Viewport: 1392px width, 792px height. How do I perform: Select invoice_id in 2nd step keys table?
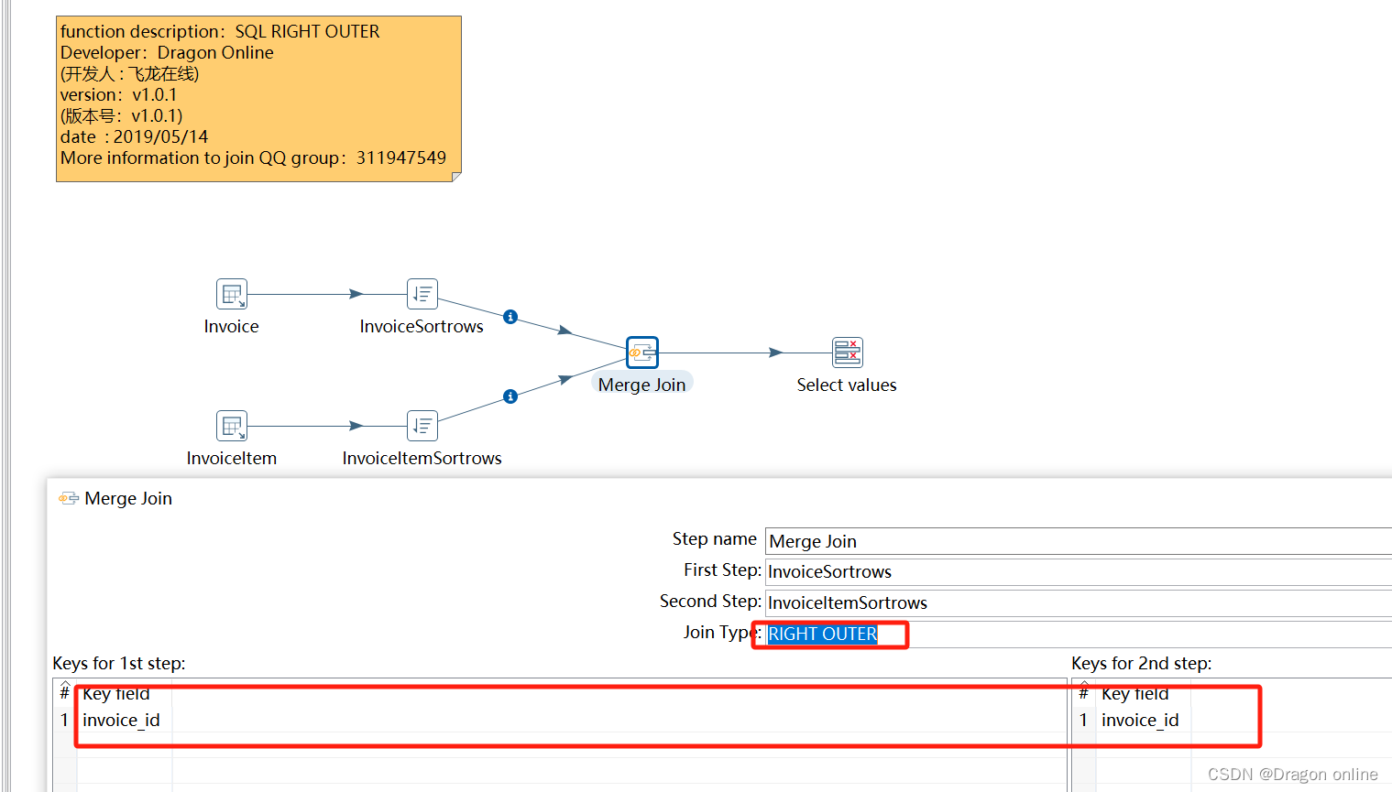click(1140, 720)
